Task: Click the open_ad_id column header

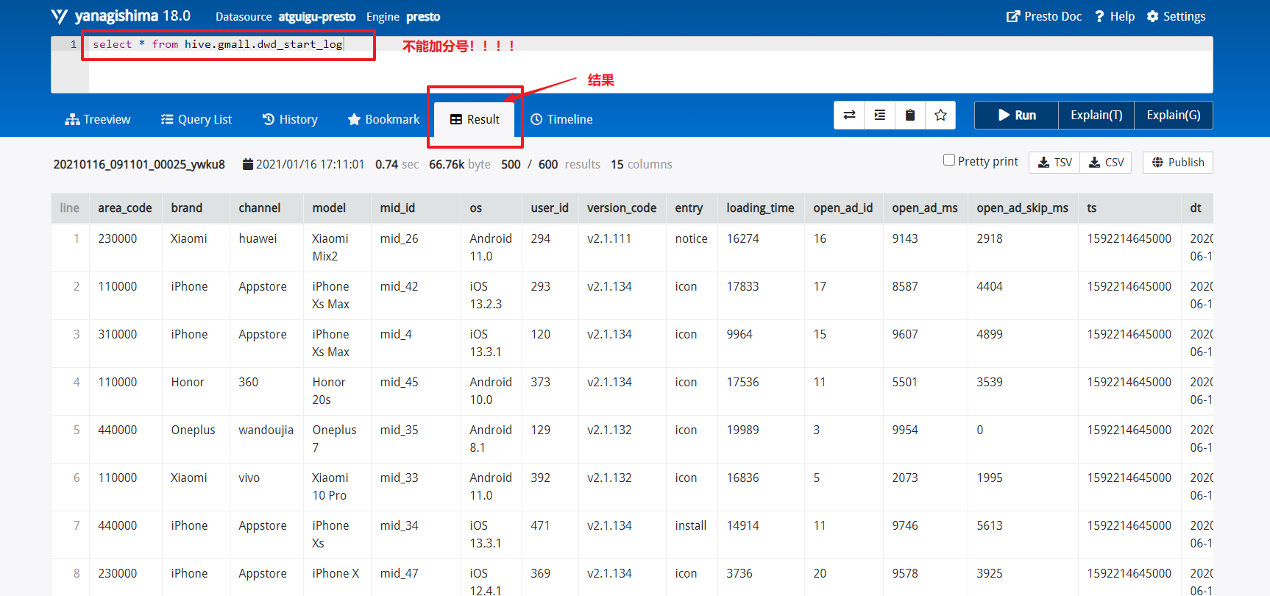Action: point(843,208)
